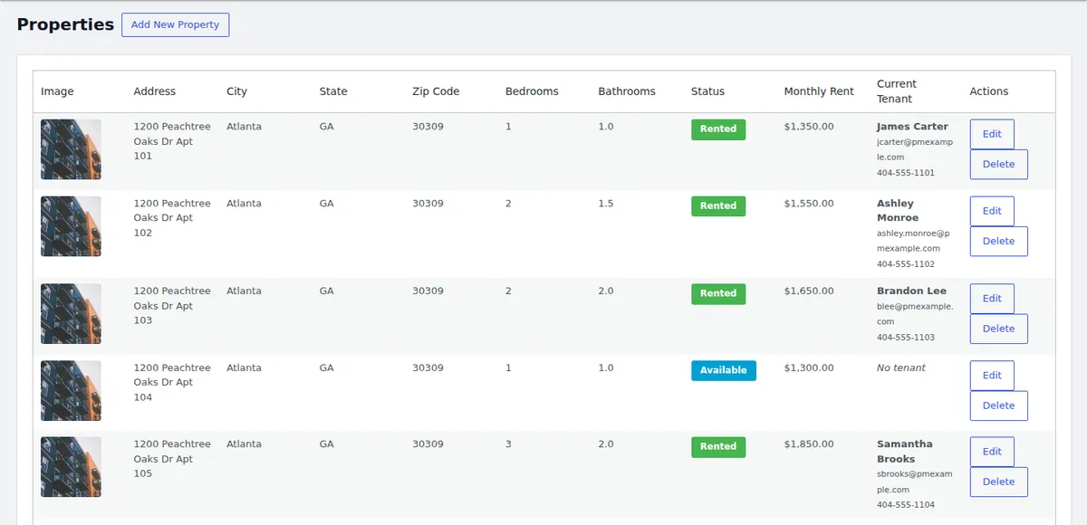Click the Rented badge for Apt 103

click(718, 294)
